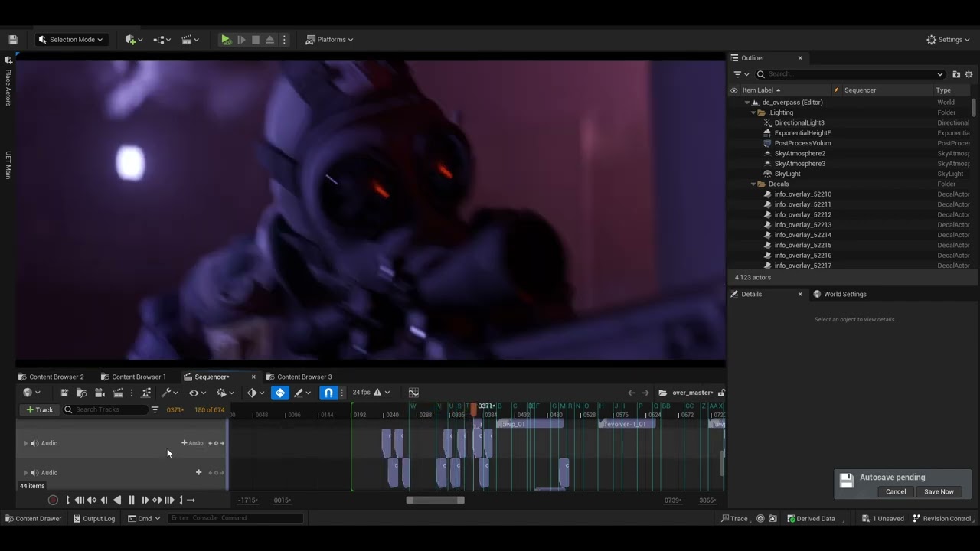Expand the first Audio track
Viewport: 980px width, 551px height.
[25, 444]
